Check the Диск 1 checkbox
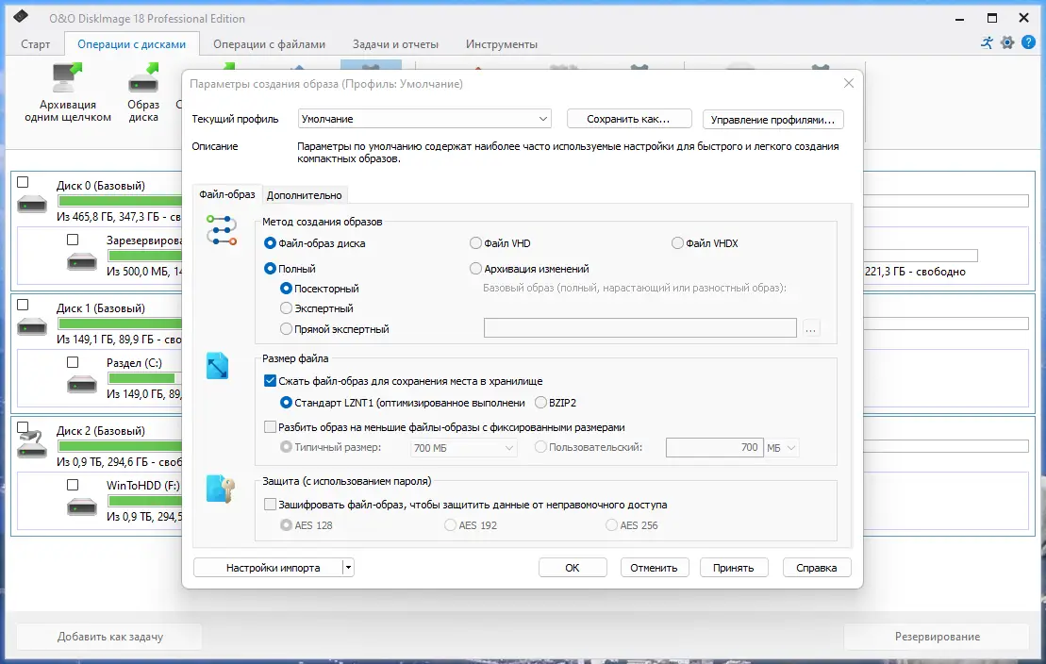This screenshot has height=664, width=1046. [x=23, y=305]
